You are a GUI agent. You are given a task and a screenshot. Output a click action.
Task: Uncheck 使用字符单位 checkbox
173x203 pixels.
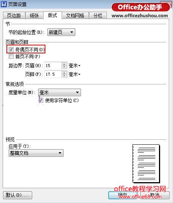pos(41,100)
